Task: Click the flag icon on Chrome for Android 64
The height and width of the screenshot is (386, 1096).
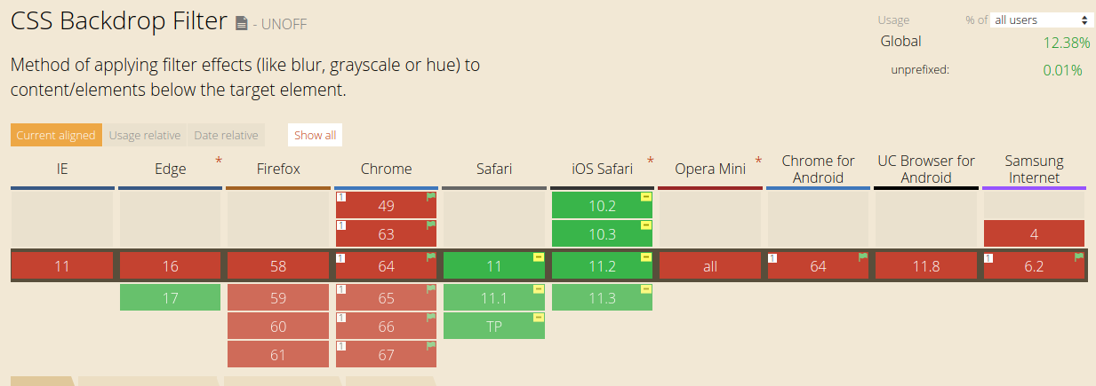Action: pos(862,257)
